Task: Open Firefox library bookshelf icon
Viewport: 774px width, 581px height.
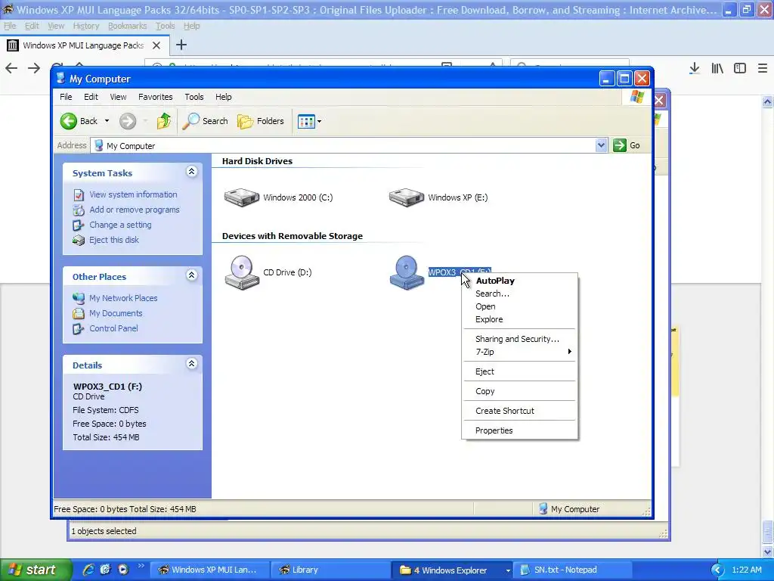Action: [717, 68]
